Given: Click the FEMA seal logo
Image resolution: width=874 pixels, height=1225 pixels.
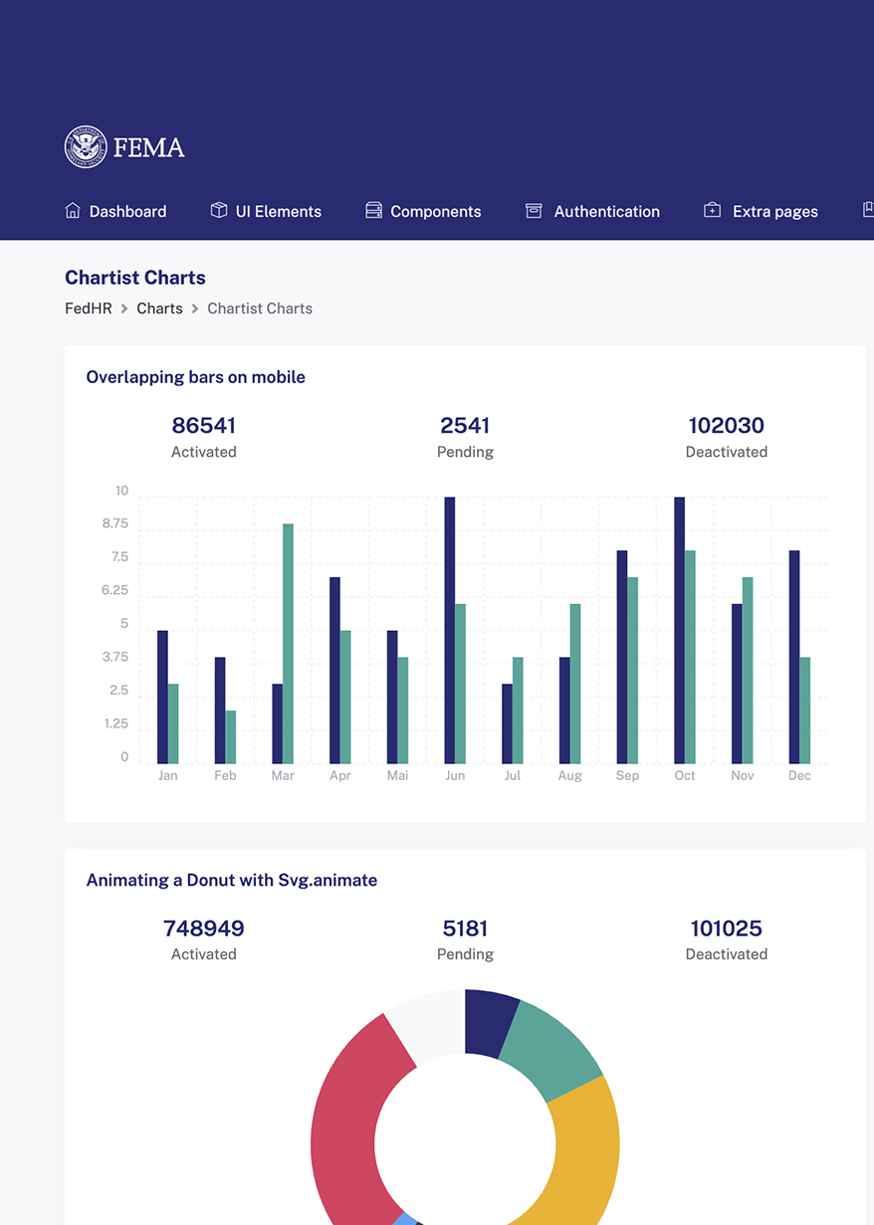Looking at the screenshot, I should pos(86,147).
